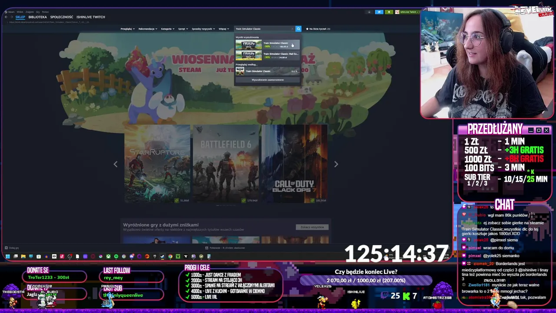
Task: Click the Steam store URL bar
Action: [50, 22]
